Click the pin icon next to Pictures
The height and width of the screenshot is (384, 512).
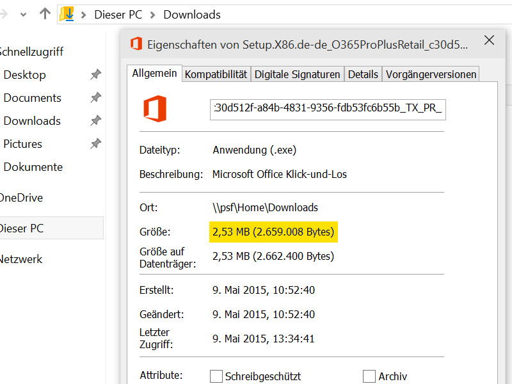tap(95, 143)
